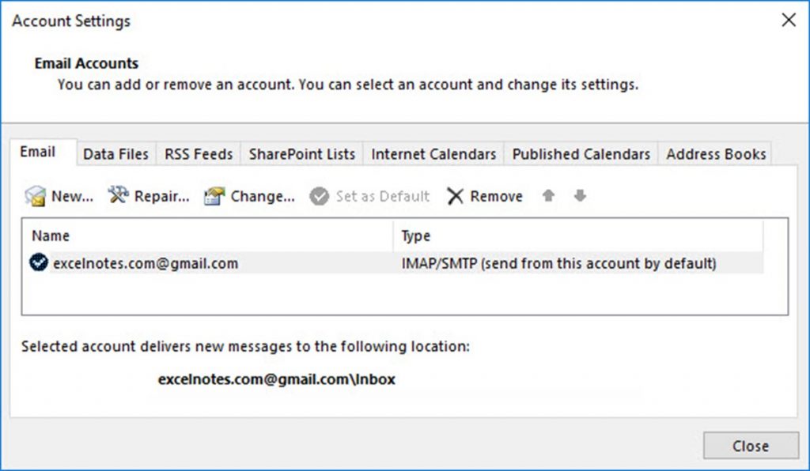Click the move account up arrow

548,196
